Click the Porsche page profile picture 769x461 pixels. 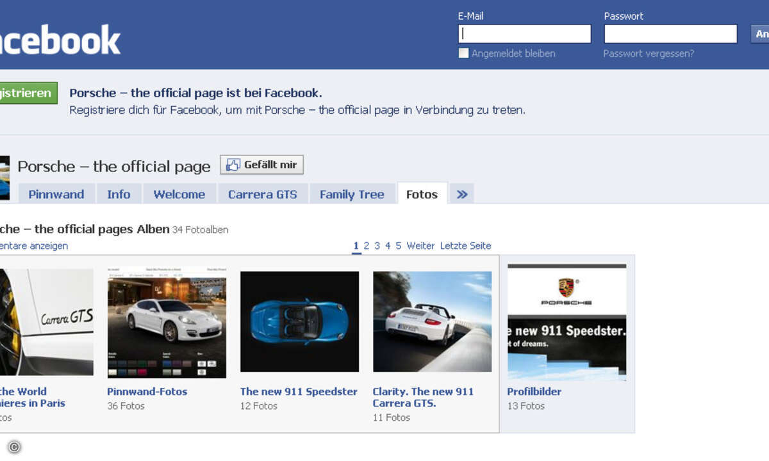[4, 177]
